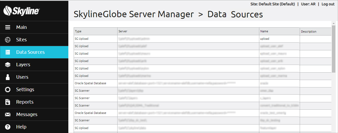Select the upload_user_alef name cell
338x133 pixels.
click(x=279, y=46)
